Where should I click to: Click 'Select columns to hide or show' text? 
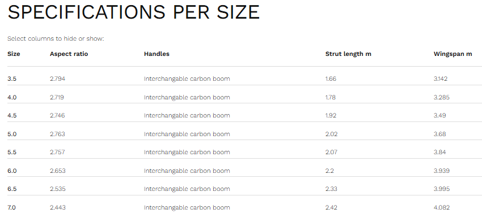coord(56,38)
